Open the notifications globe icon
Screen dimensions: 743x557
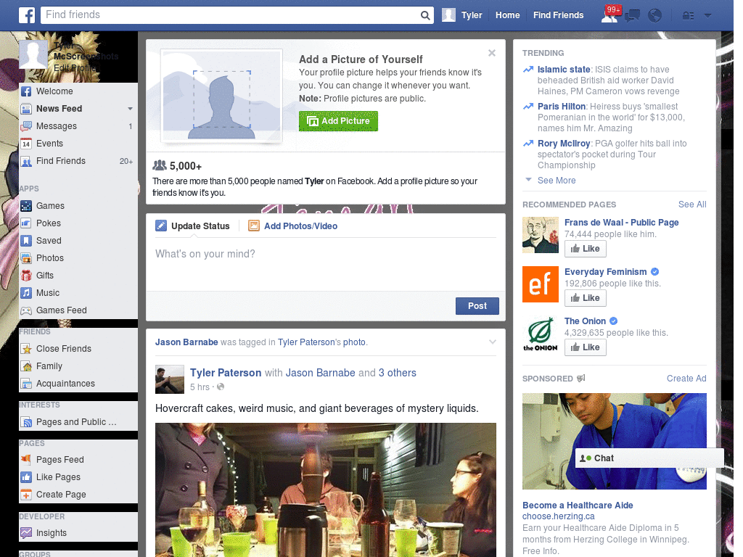pos(655,16)
